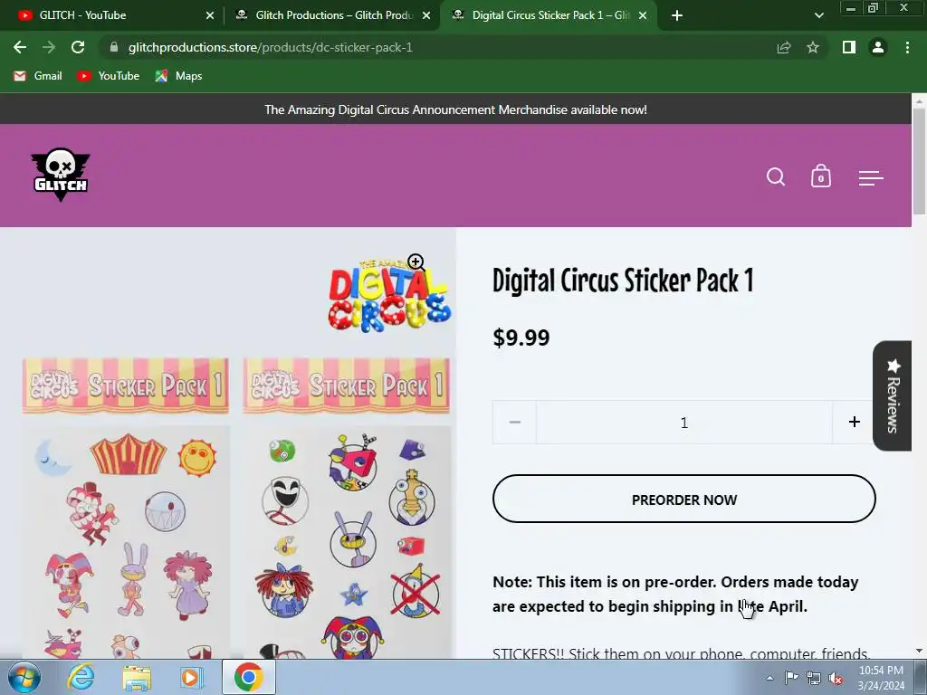Screen dimensions: 927x695
Task: Click the PREORDER NOW button
Action: [684, 499]
